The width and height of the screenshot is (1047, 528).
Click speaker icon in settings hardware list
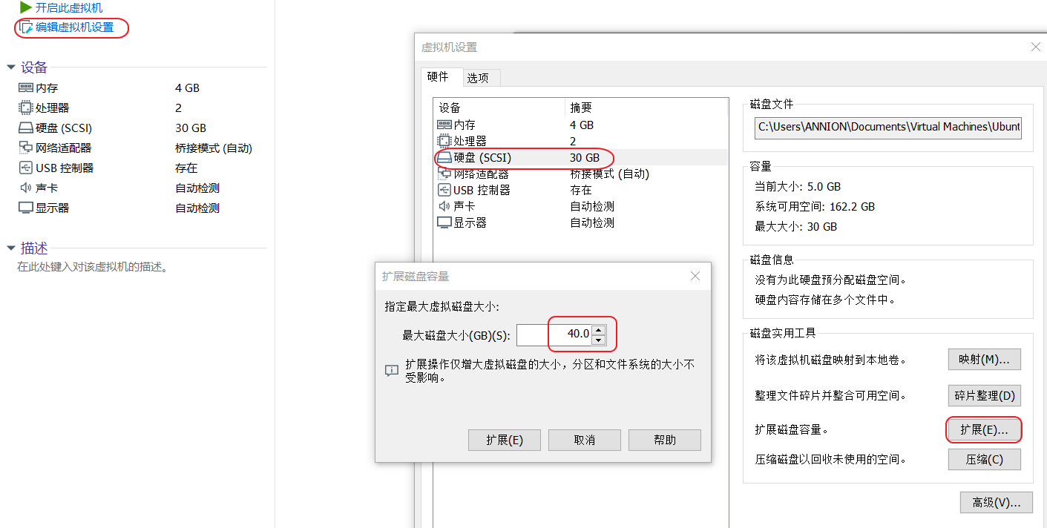(444, 206)
